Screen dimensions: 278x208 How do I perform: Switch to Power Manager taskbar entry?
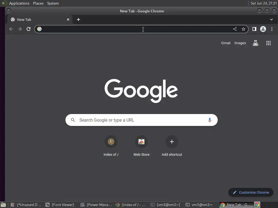(x=96, y=205)
